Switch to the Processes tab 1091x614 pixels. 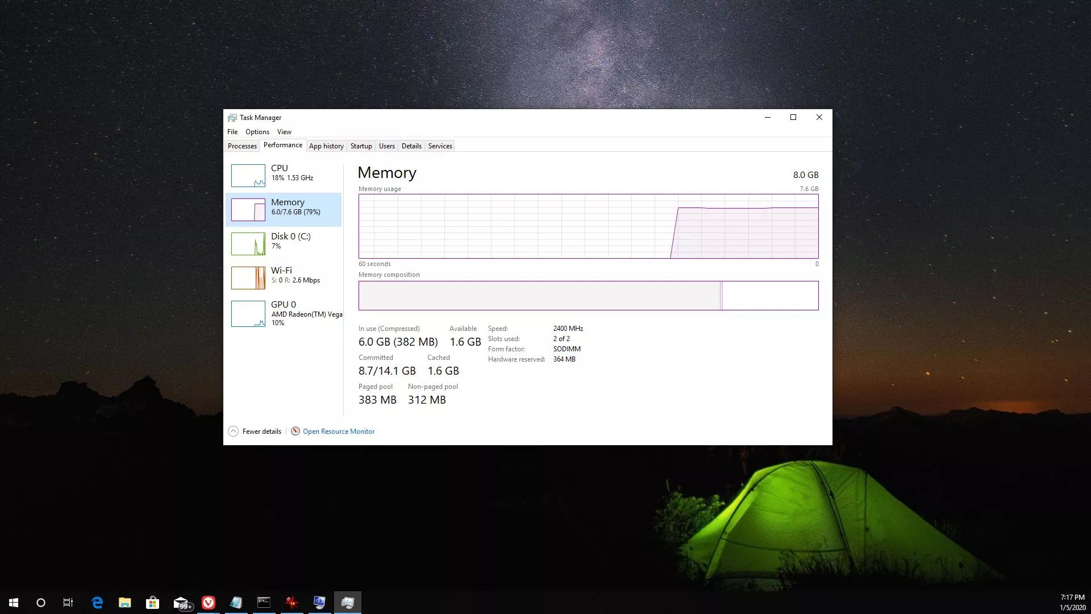point(242,146)
